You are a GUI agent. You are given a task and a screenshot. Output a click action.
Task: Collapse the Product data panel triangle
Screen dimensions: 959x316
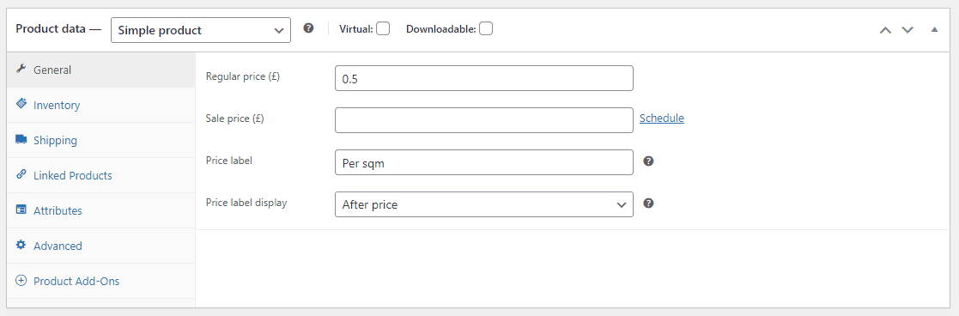click(934, 29)
